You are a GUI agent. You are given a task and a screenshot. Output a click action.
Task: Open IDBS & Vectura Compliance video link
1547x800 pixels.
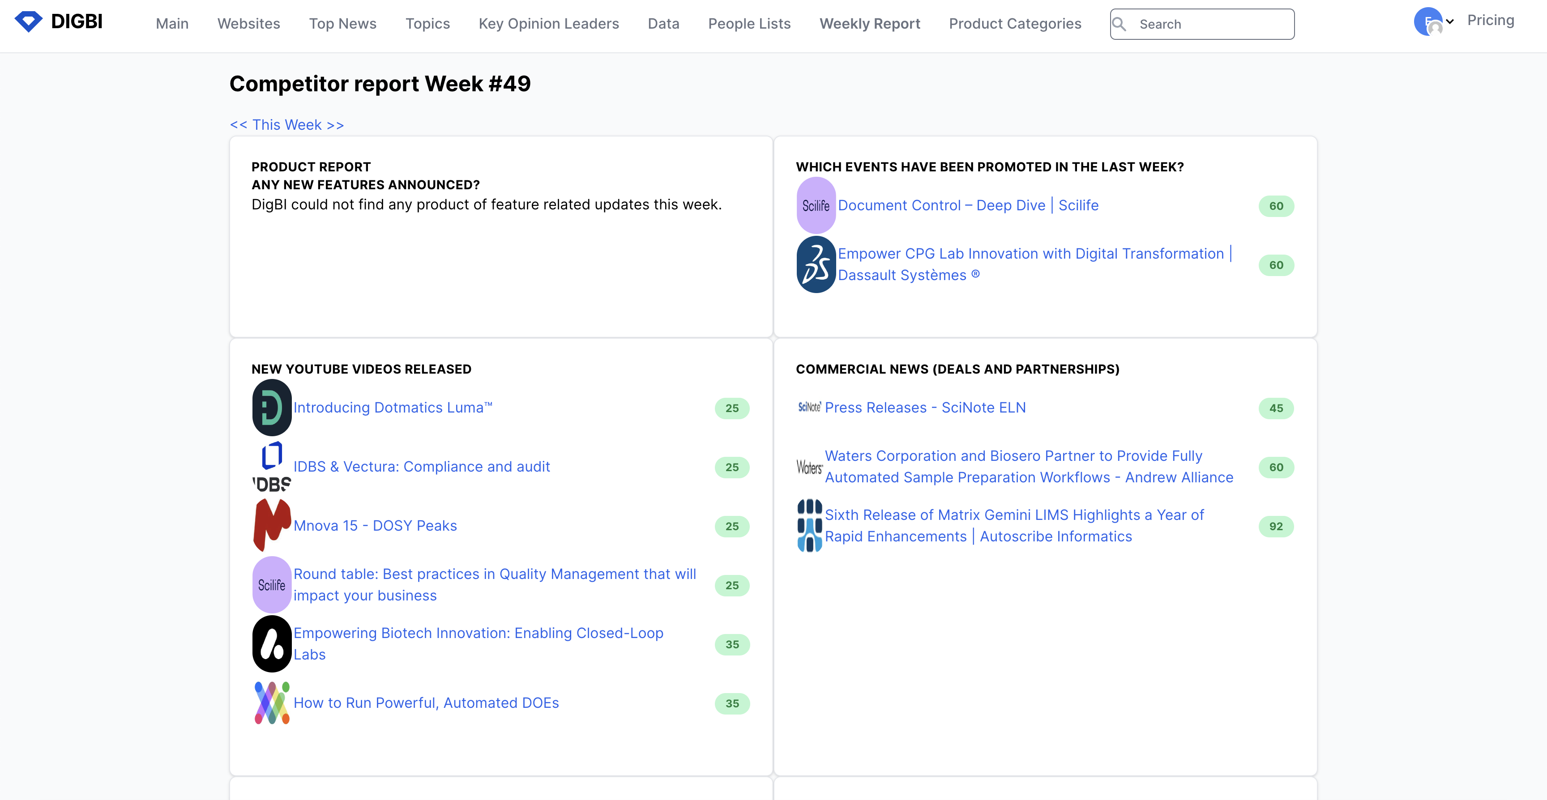pos(422,466)
